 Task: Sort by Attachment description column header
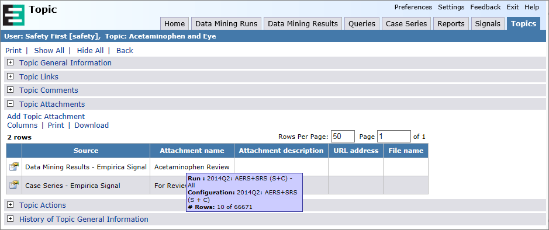pyautogui.click(x=281, y=151)
